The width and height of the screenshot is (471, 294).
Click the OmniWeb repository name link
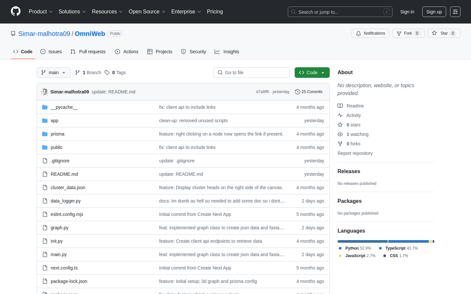(90, 34)
